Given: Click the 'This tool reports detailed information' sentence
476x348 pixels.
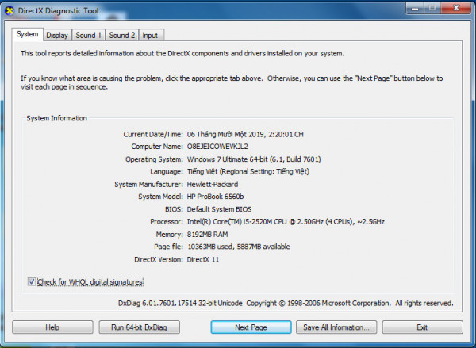Looking at the screenshot, I should [x=182, y=53].
